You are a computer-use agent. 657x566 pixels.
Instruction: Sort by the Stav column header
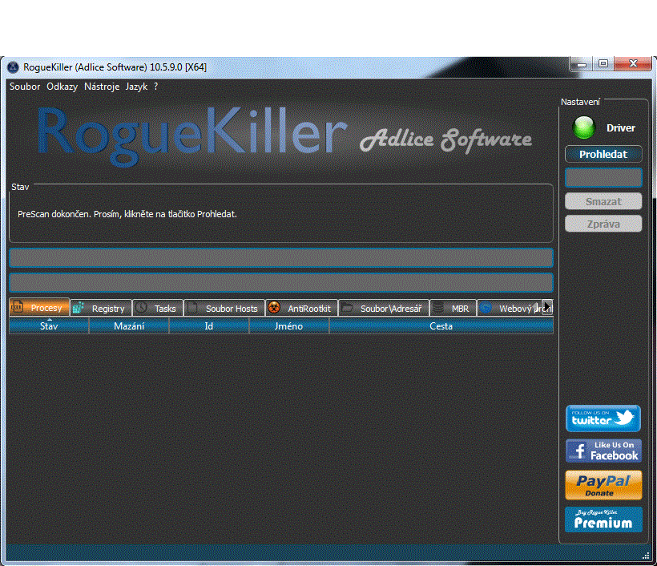click(x=49, y=326)
